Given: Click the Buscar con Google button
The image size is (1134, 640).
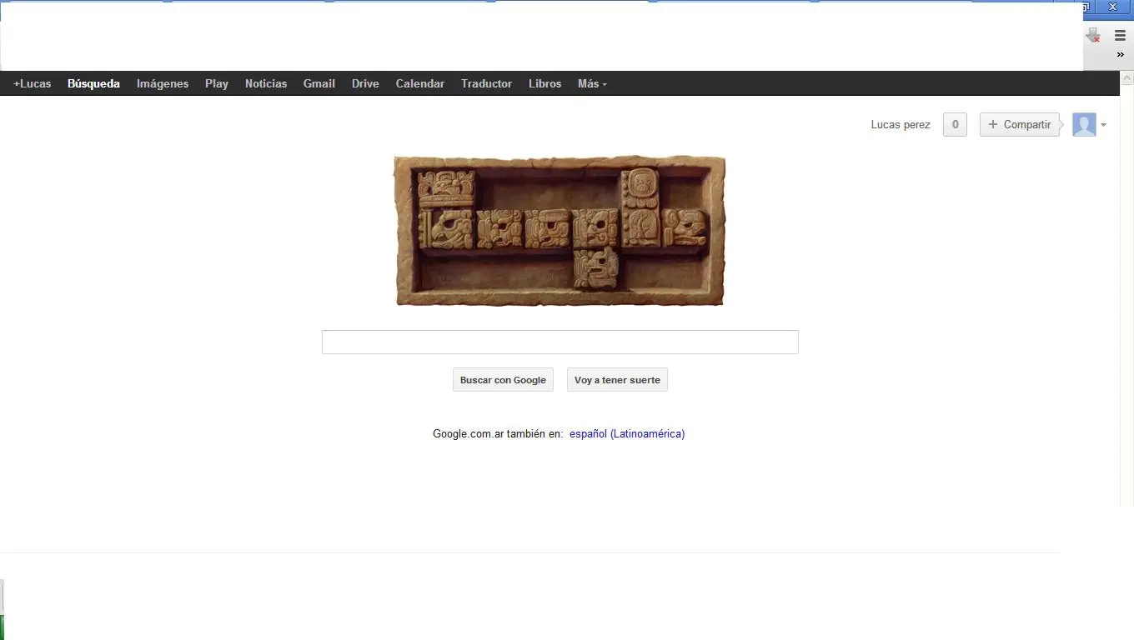Looking at the screenshot, I should point(503,380).
